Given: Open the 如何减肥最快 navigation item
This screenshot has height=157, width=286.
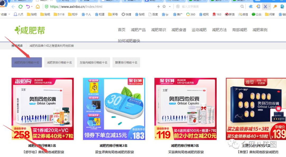Looking at the screenshot, I should [x=129, y=41].
